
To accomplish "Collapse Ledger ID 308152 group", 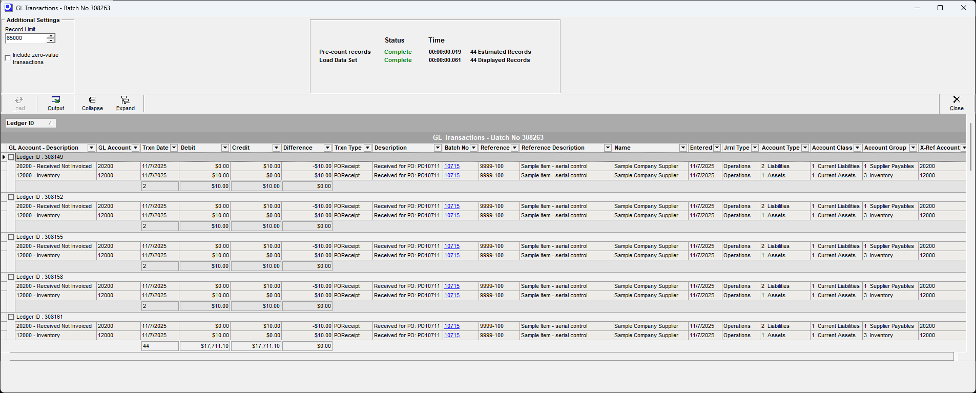I will click(x=11, y=197).
